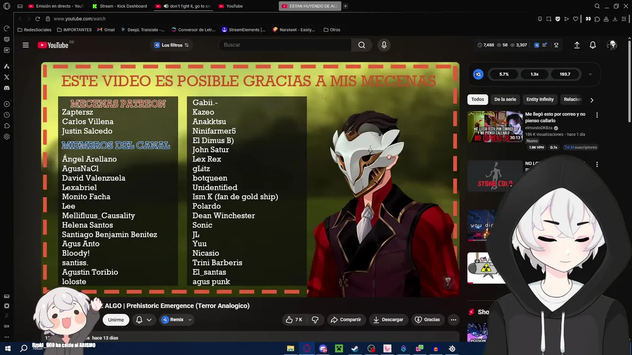Open StreamElements bookmark

(243, 30)
